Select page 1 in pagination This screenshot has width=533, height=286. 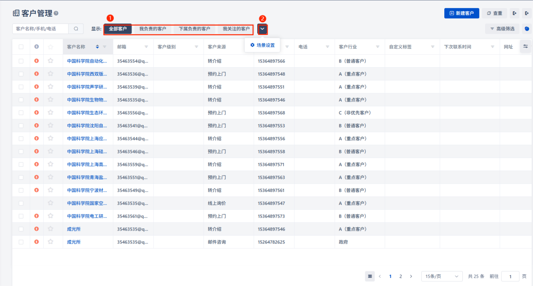coord(391,276)
